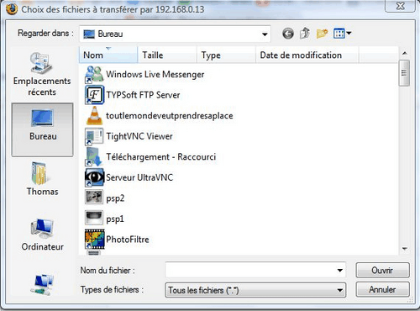
Task: Select Bureau in the places sidebar
Action: [x=42, y=129]
